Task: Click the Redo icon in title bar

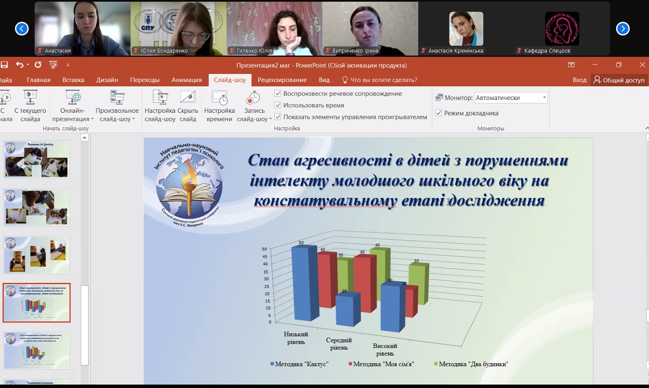Action: (x=38, y=65)
